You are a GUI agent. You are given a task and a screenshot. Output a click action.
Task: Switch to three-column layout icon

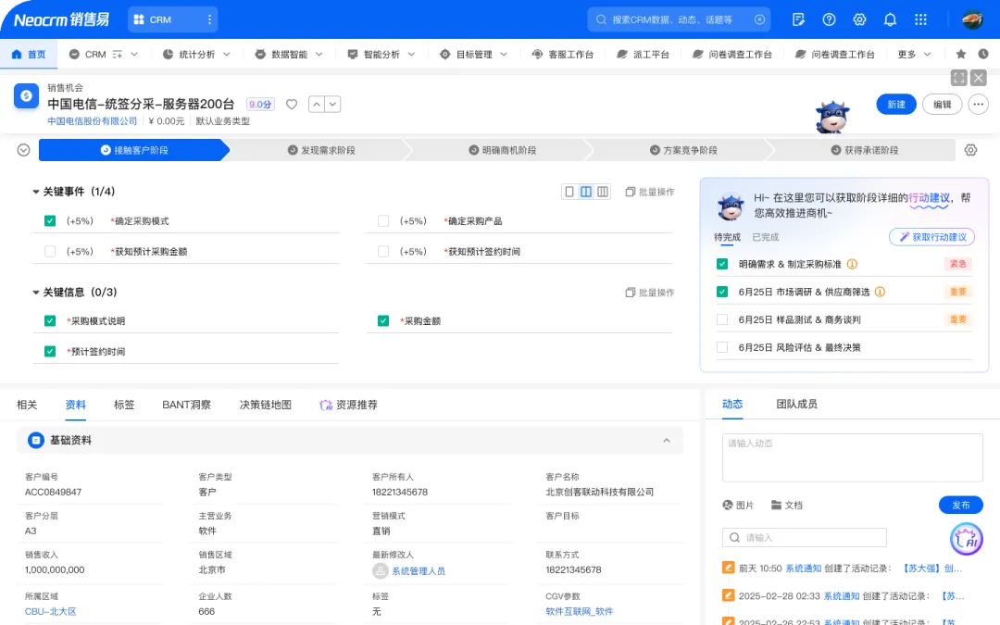pyautogui.click(x=603, y=192)
